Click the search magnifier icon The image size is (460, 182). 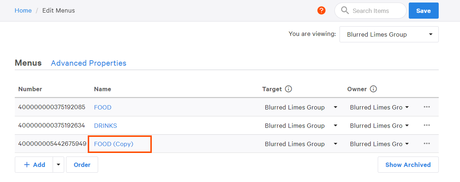345,10
